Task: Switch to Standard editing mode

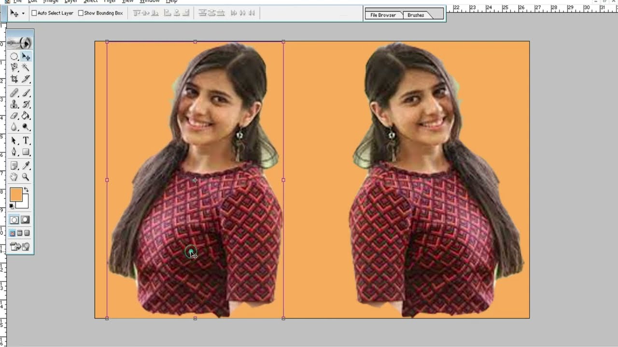Action: pos(14,220)
